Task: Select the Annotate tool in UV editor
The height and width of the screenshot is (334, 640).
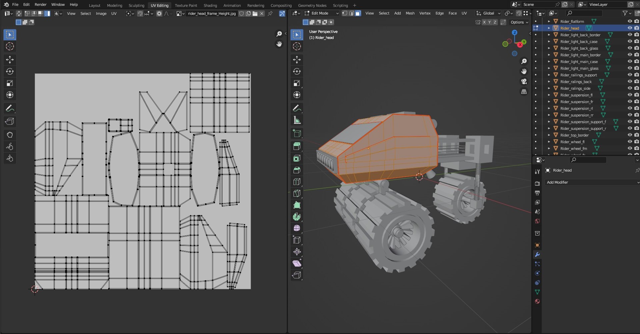Action: pos(10,108)
